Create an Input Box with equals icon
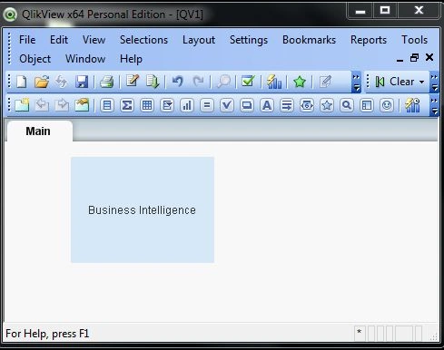Viewport: 444px width, 350px height. [207, 105]
